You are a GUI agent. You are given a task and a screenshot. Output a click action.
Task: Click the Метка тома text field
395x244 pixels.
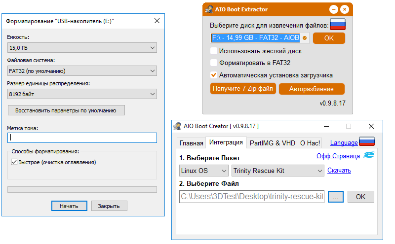(82, 138)
